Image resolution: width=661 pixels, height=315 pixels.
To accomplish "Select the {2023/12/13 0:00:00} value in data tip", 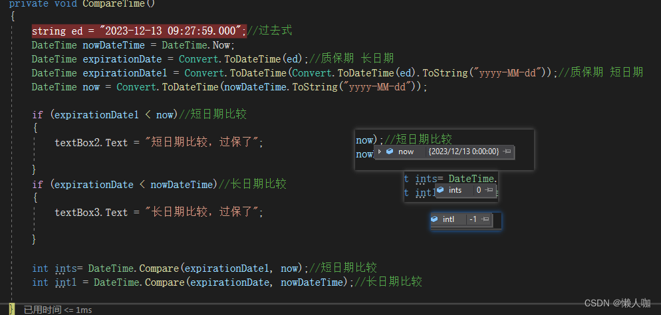I will click(x=463, y=152).
